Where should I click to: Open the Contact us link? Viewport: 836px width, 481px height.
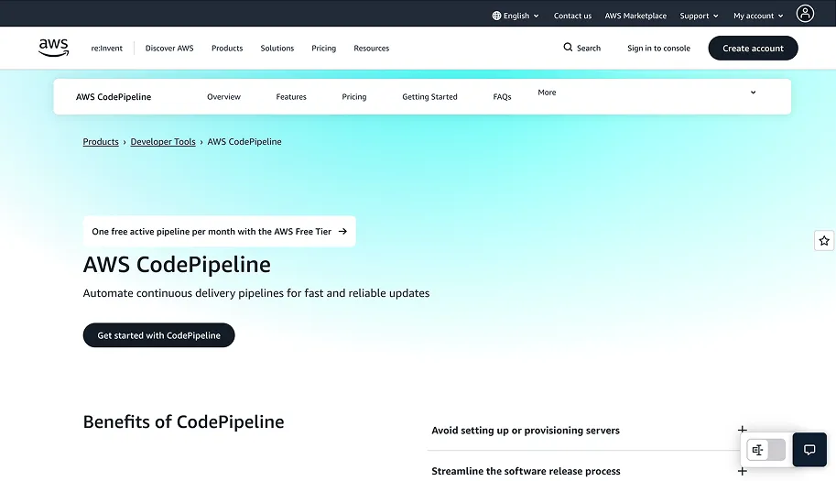click(572, 16)
